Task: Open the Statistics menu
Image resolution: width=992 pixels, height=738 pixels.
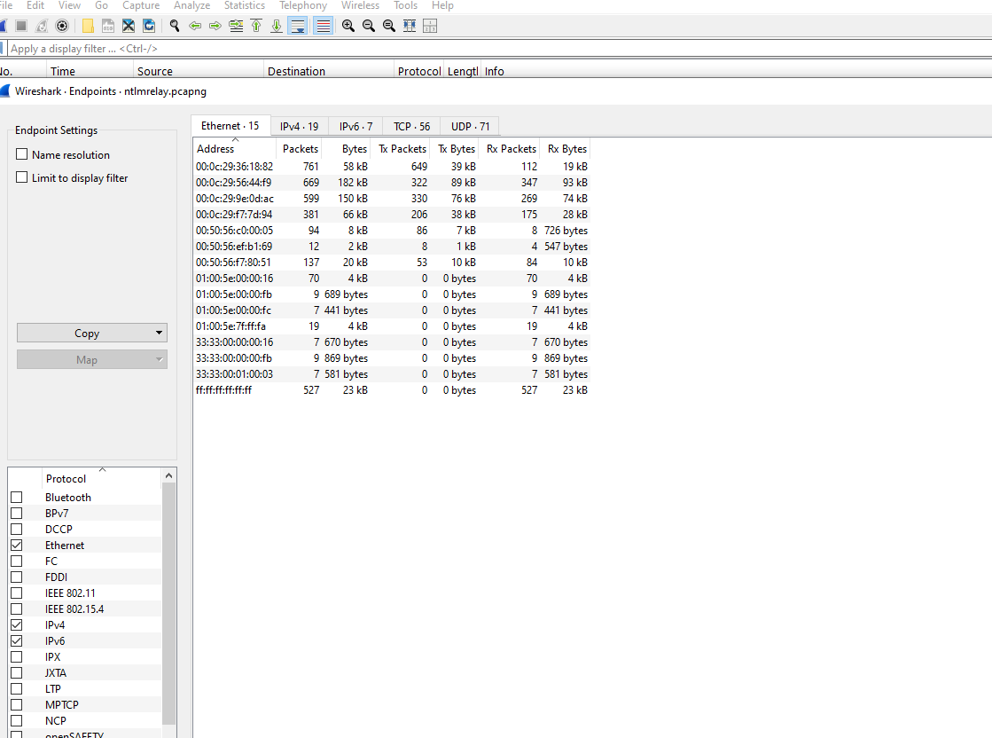Action: pos(244,5)
